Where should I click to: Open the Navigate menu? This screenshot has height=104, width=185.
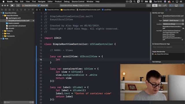[42, 1]
